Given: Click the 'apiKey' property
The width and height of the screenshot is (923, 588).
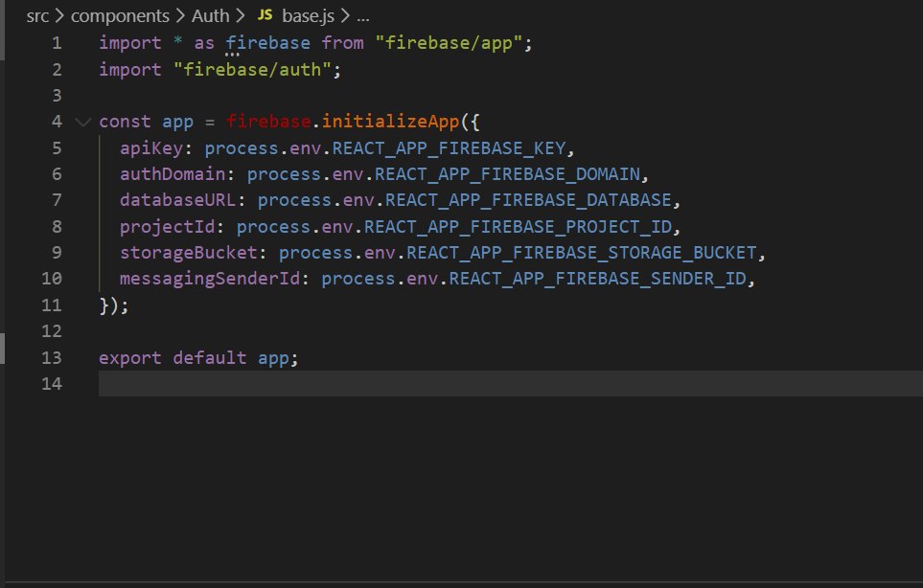Looking at the screenshot, I should point(151,148).
